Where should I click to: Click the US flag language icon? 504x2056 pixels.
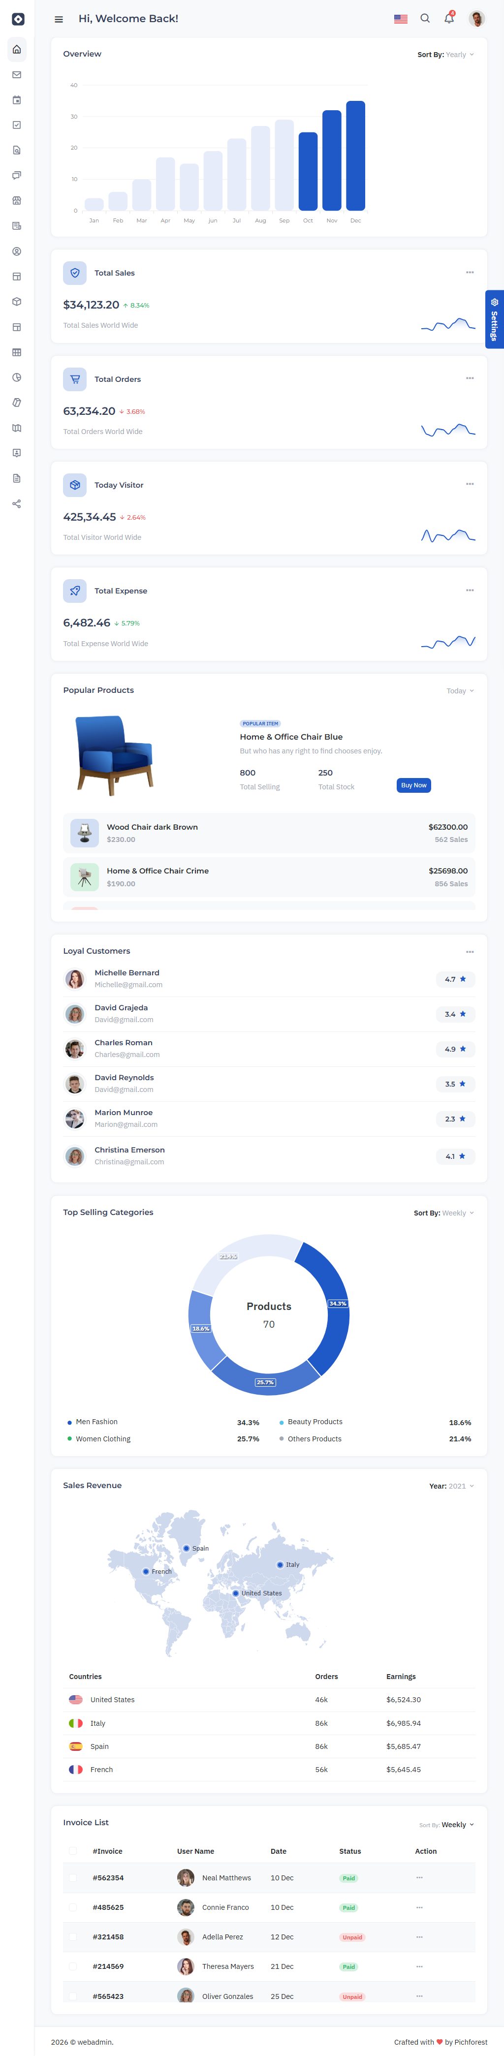pos(401,18)
